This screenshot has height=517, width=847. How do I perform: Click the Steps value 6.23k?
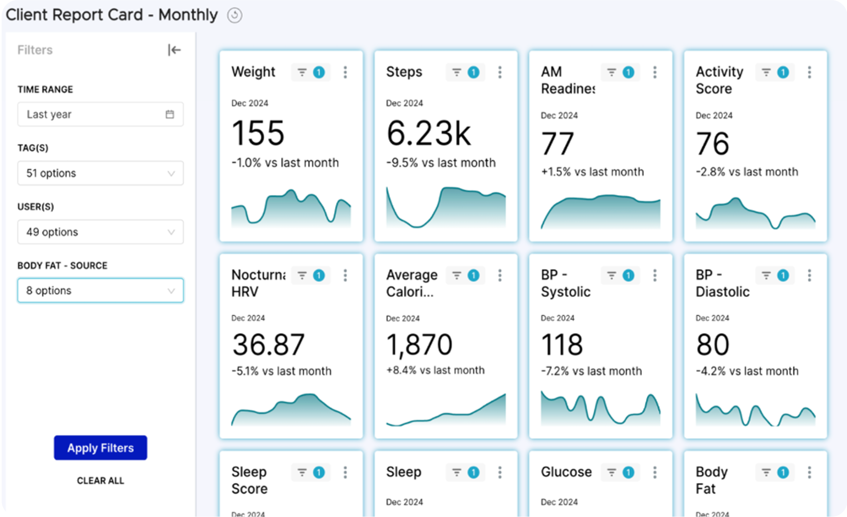(x=429, y=133)
